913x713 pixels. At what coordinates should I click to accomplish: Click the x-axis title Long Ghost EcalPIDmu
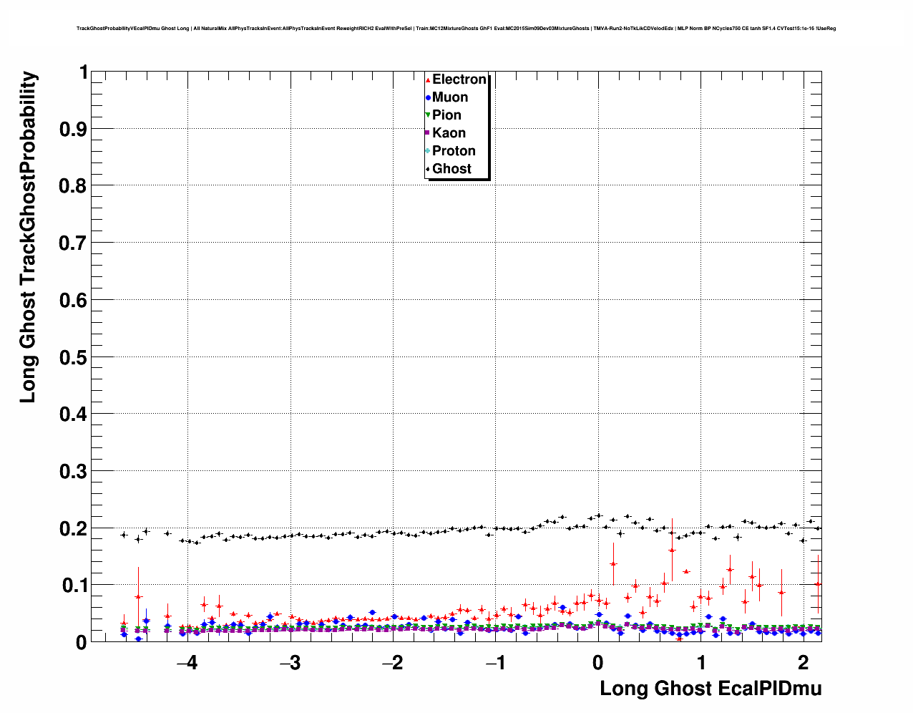tap(710, 689)
